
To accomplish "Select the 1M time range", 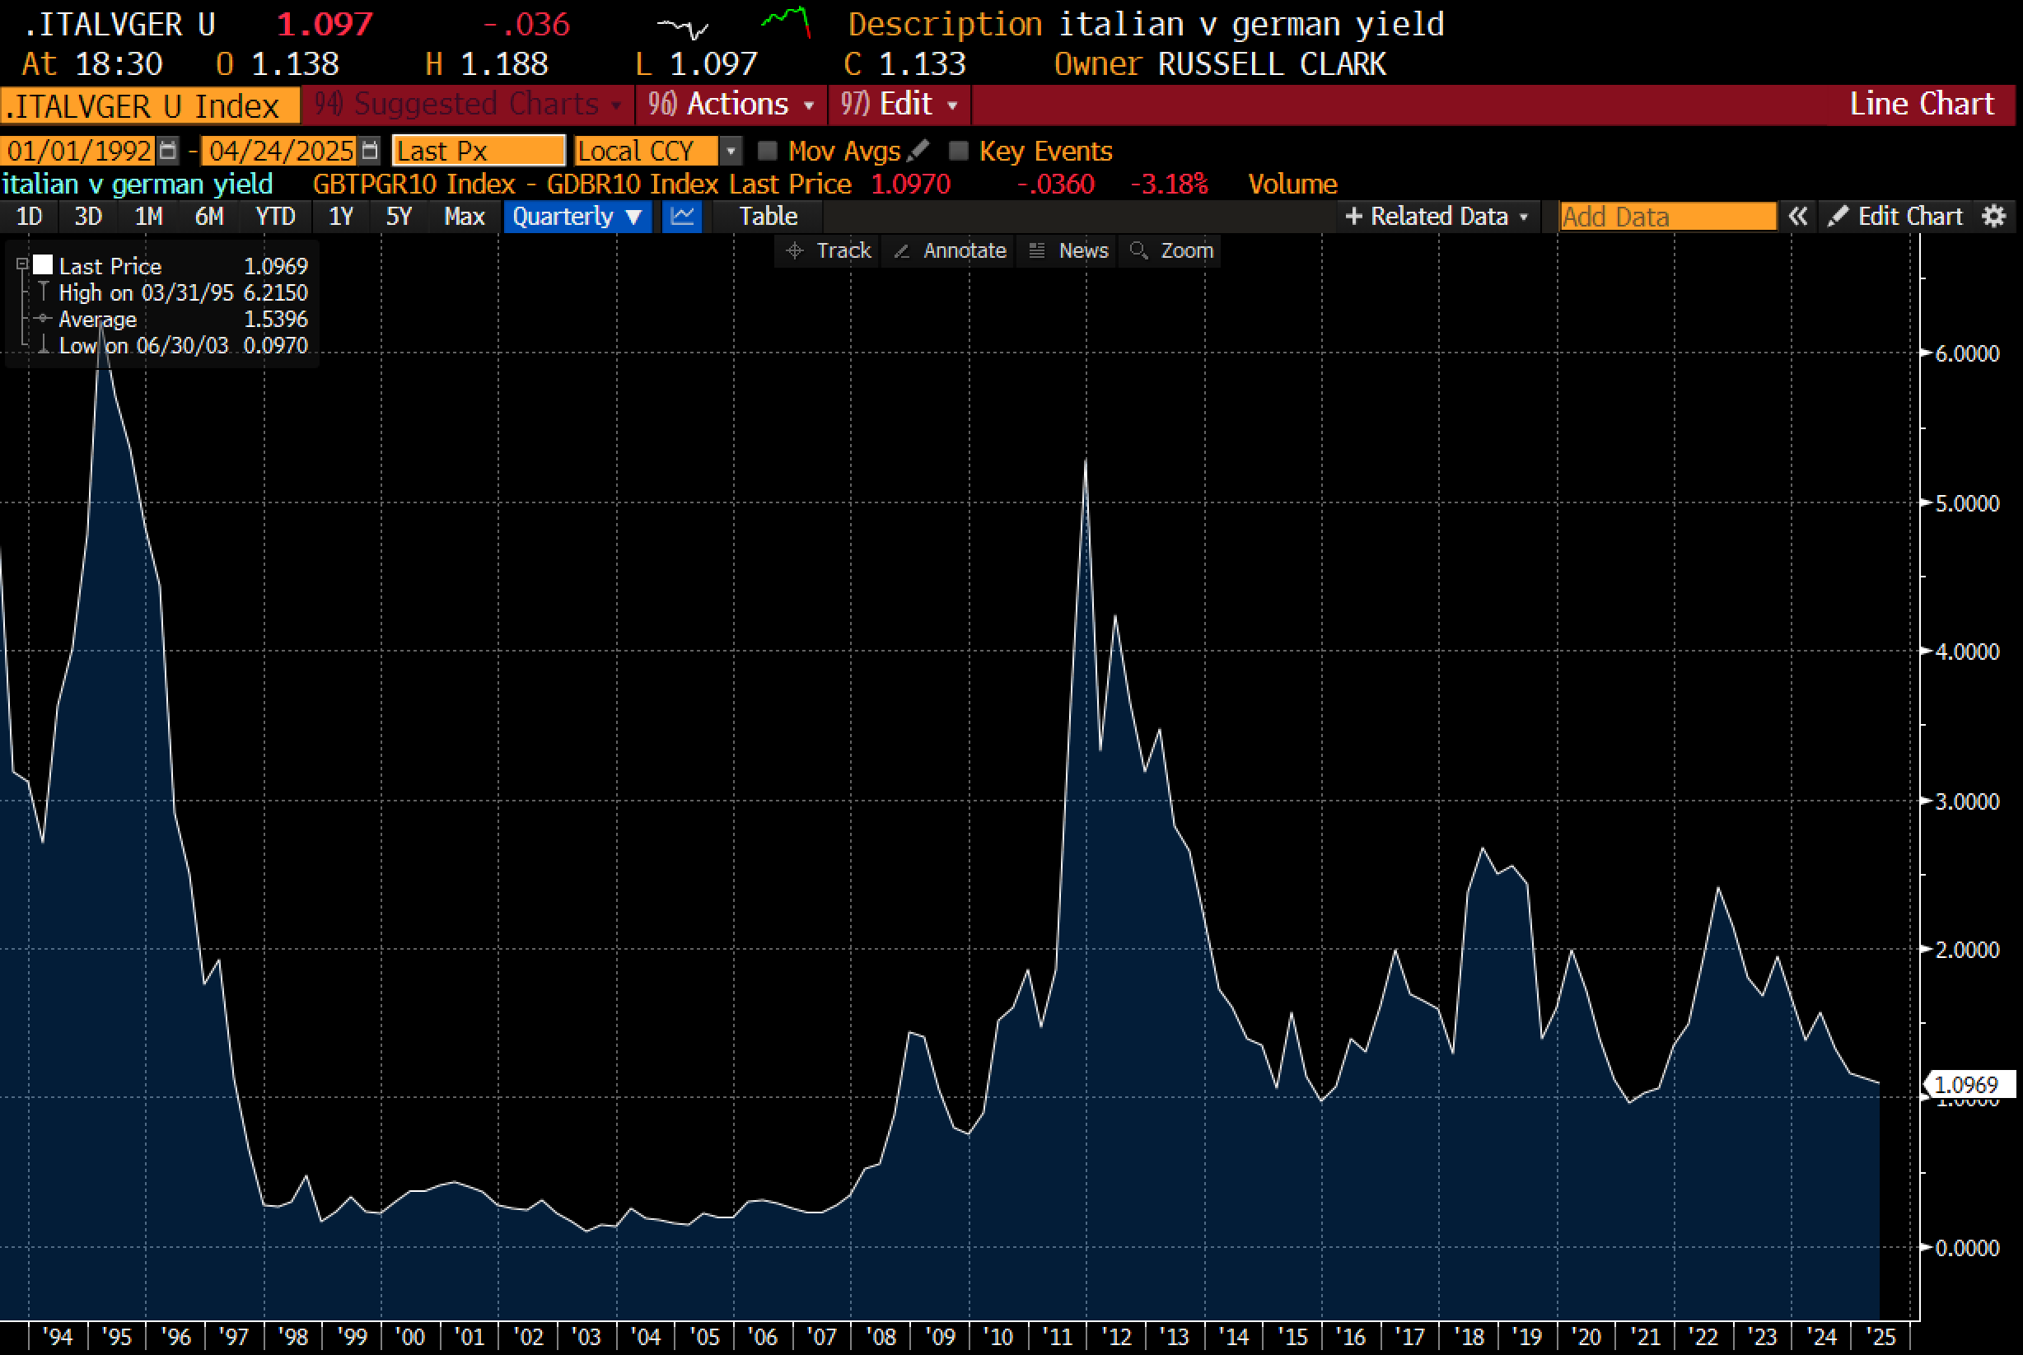I will [148, 216].
